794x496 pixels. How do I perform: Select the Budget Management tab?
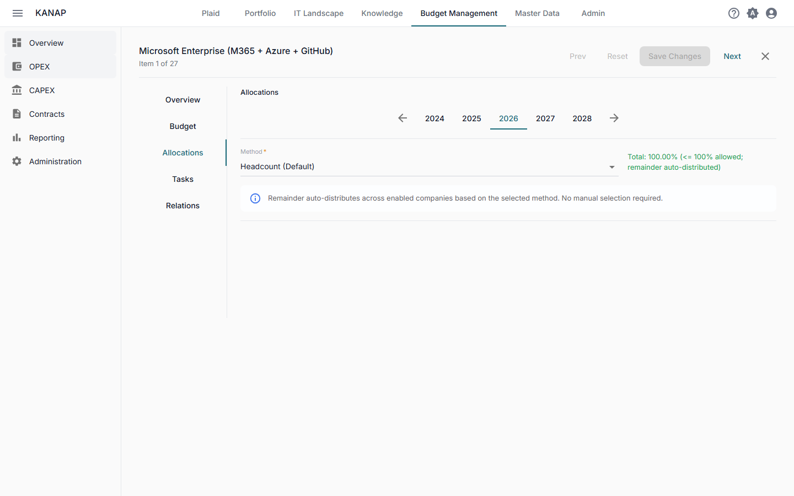459,13
